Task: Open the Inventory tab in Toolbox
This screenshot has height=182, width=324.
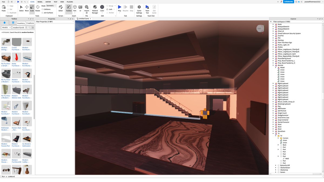Action: tap(21, 23)
